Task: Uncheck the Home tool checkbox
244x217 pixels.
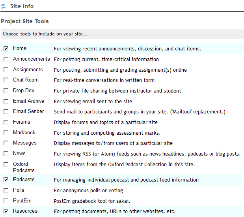Action: (x=6, y=49)
